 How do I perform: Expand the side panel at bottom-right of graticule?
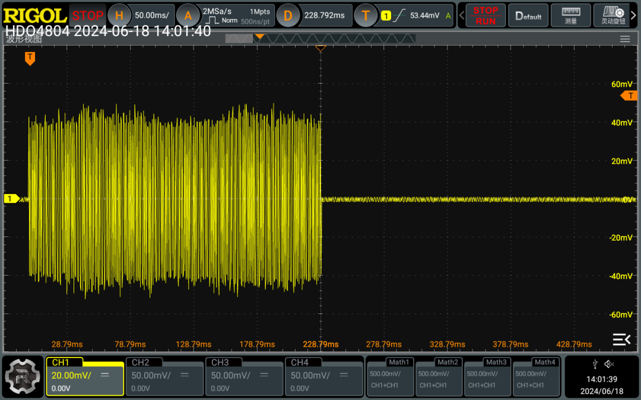coord(621,340)
